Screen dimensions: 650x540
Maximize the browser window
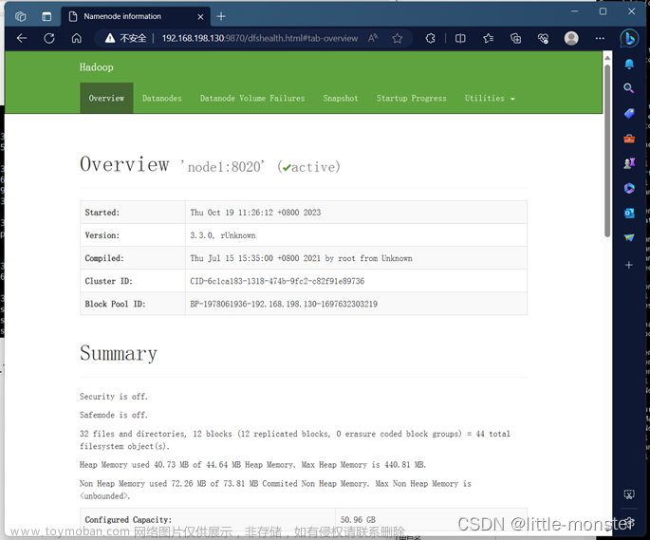pyautogui.click(x=603, y=11)
